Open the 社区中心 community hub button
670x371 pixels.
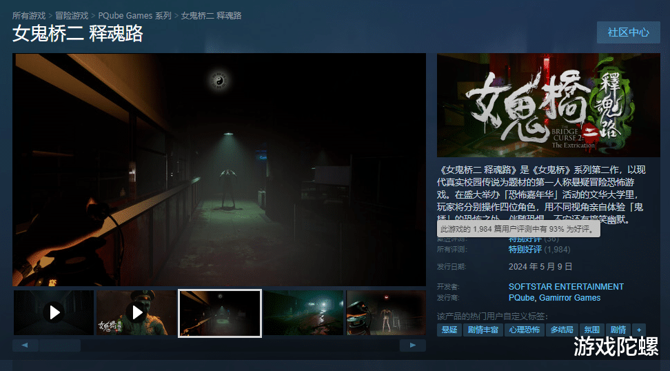click(628, 32)
